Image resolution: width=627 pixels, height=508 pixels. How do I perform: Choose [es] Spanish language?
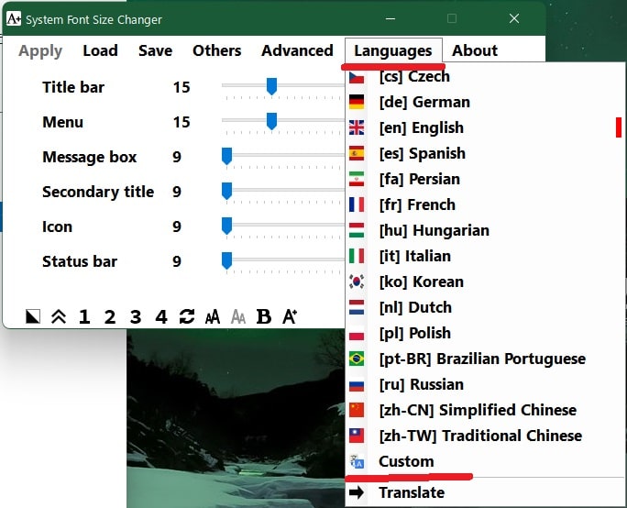486,153
